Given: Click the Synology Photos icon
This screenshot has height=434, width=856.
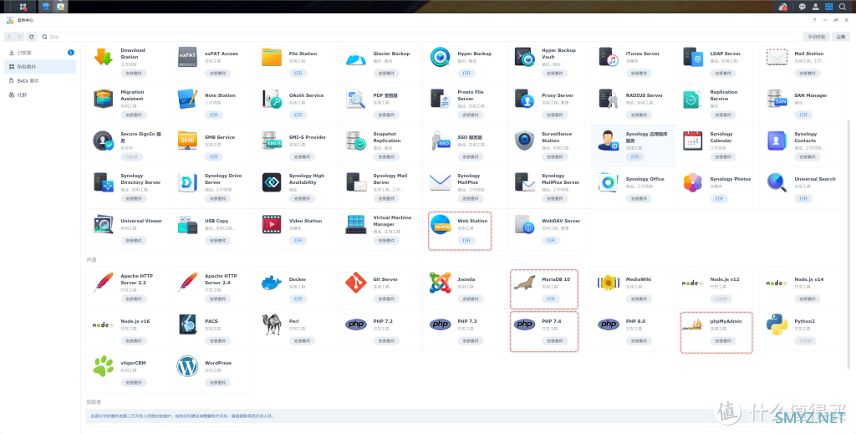Looking at the screenshot, I should tap(693, 182).
